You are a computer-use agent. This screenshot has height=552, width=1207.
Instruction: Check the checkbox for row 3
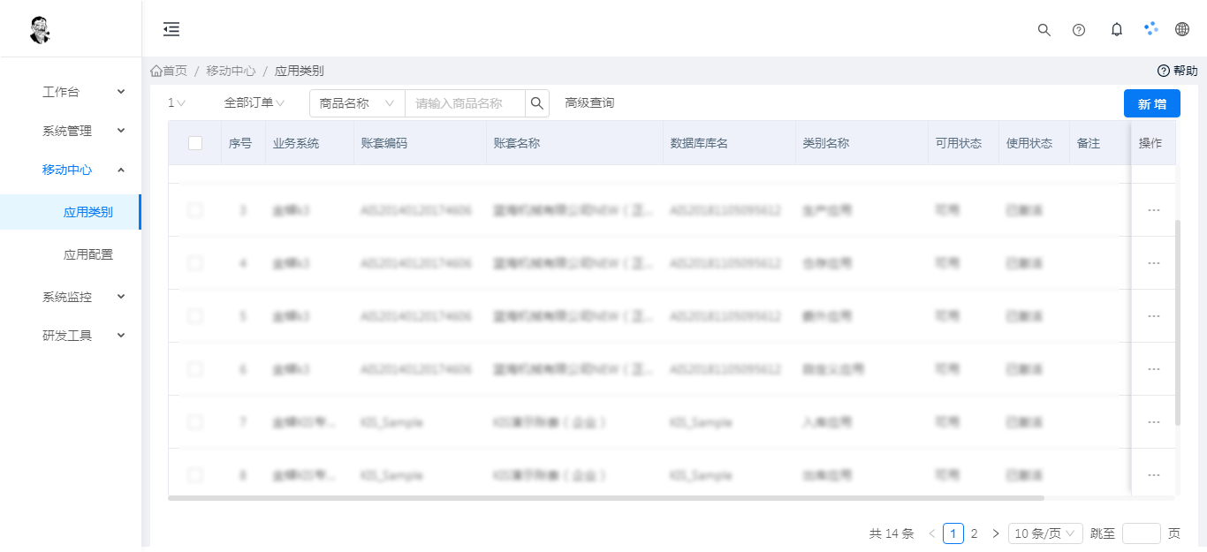[195, 210]
